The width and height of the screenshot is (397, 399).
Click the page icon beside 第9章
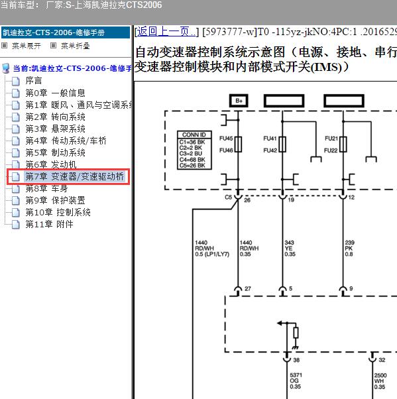click(16, 201)
